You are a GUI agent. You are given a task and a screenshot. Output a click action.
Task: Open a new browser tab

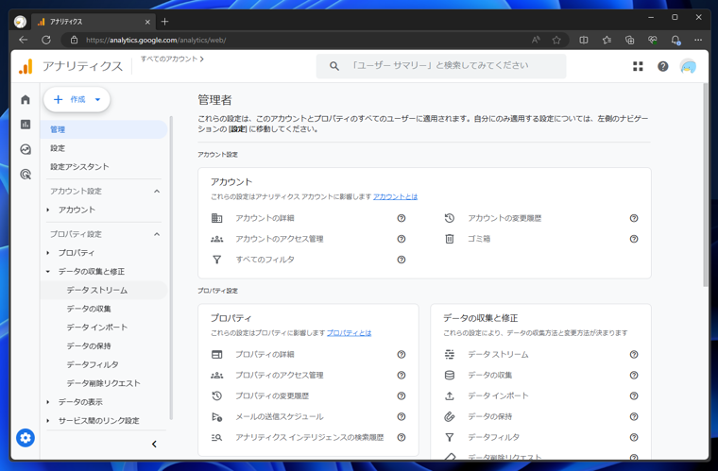[164, 22]
